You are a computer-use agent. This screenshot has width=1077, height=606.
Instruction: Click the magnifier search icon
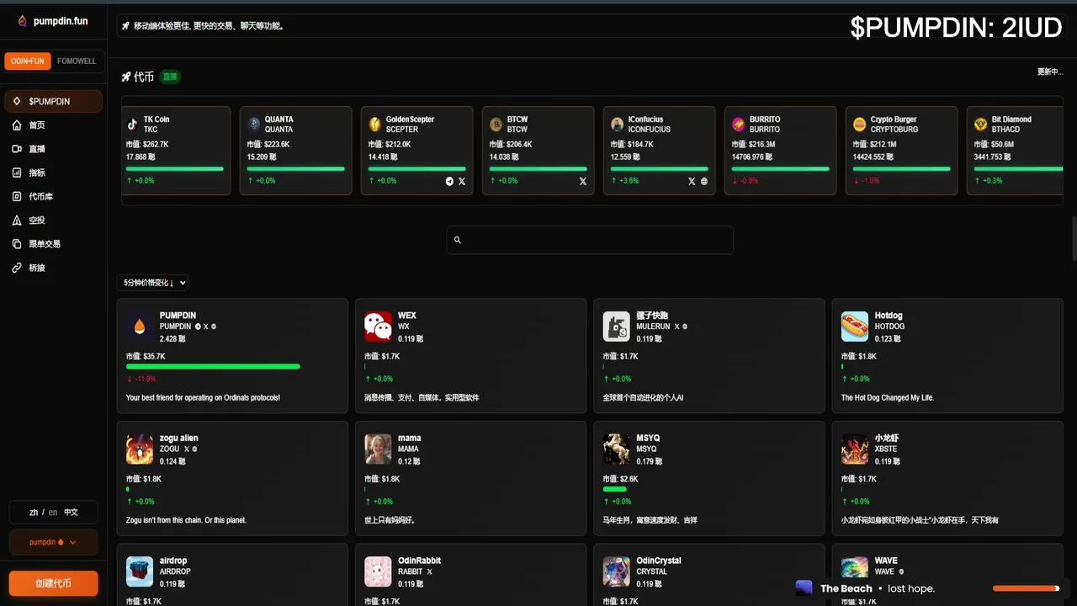pyautogui.click(x=458, y=240)
